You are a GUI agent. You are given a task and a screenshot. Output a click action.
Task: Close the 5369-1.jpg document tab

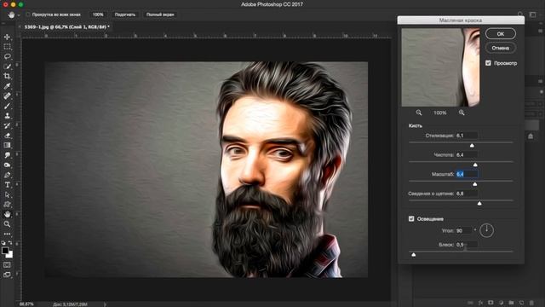coord(20,26)
